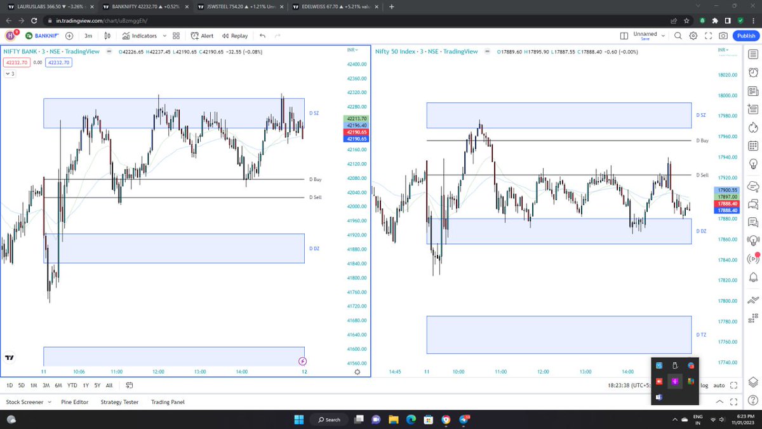Open the Strategy Tester tab

coord(119,402)
